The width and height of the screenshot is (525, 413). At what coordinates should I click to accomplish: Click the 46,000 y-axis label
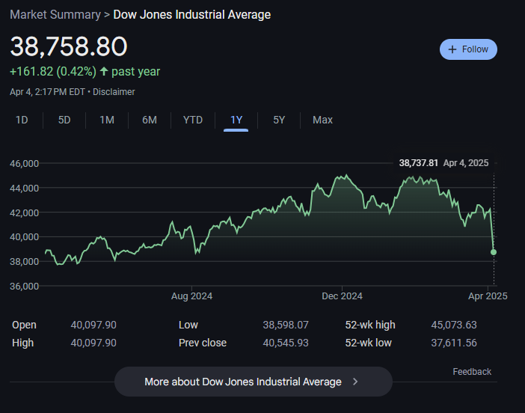coord(25,163)
